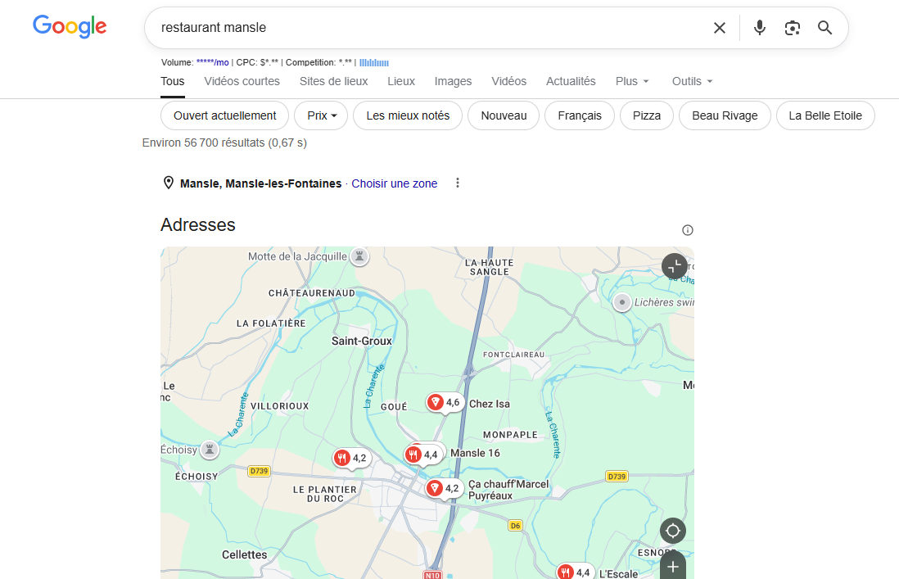The image size is (899, 579).
Task: Switch to the Lieux tab
Action: click(400, 81)
